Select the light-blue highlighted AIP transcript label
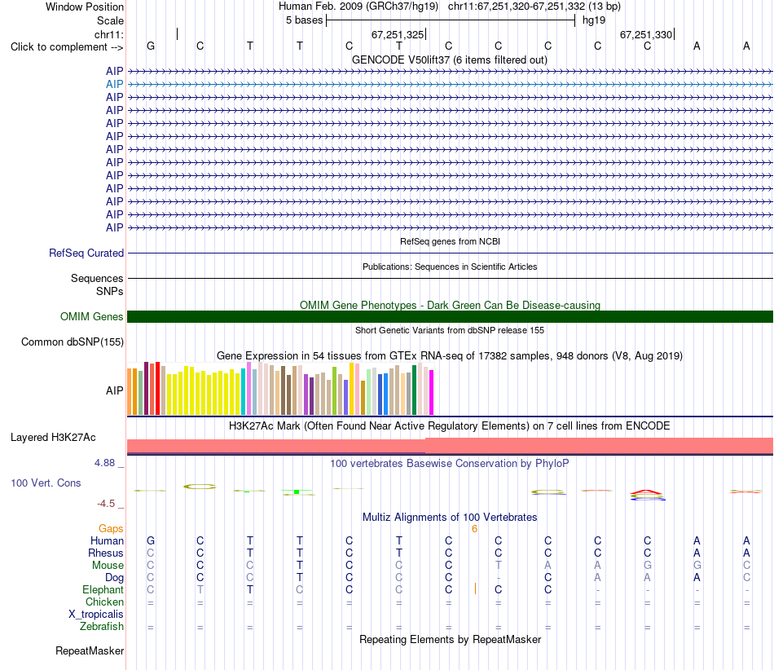The height and width of the screenshot is (670, 774). (115, 85)
